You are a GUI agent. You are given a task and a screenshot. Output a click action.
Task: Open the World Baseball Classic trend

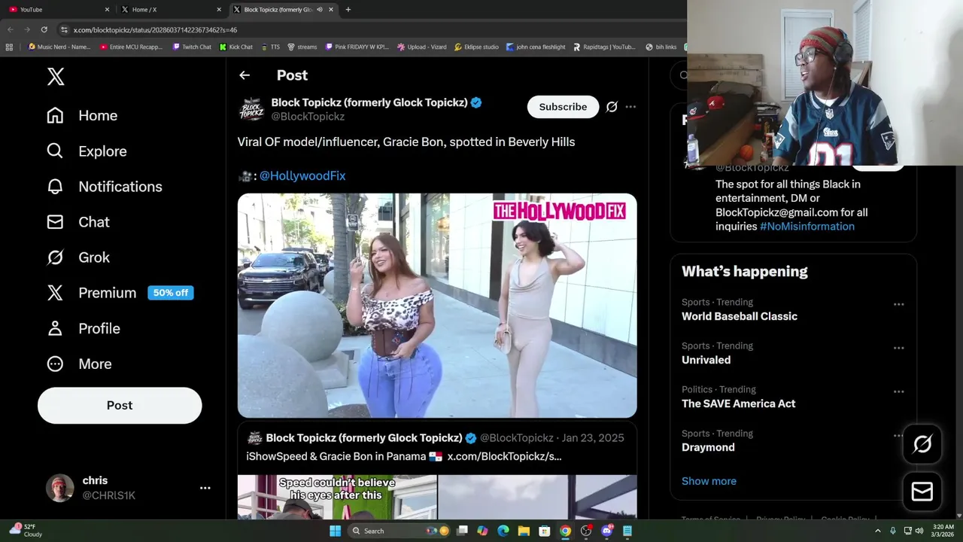(x=740, y=316)
